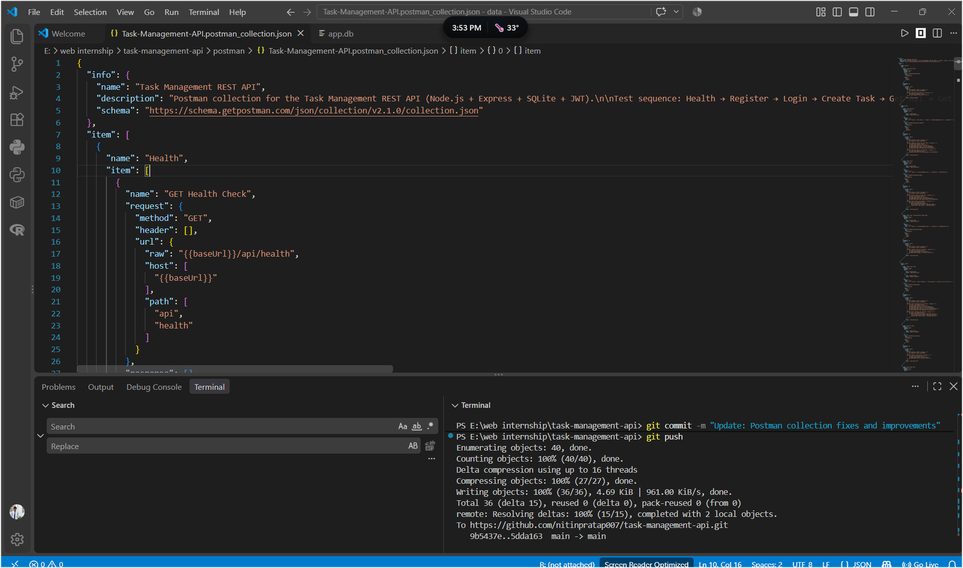The width and height of the screenshot is (963, 568).
Task: Toggle the primary side bar layout button
Action: coord(837,12)
